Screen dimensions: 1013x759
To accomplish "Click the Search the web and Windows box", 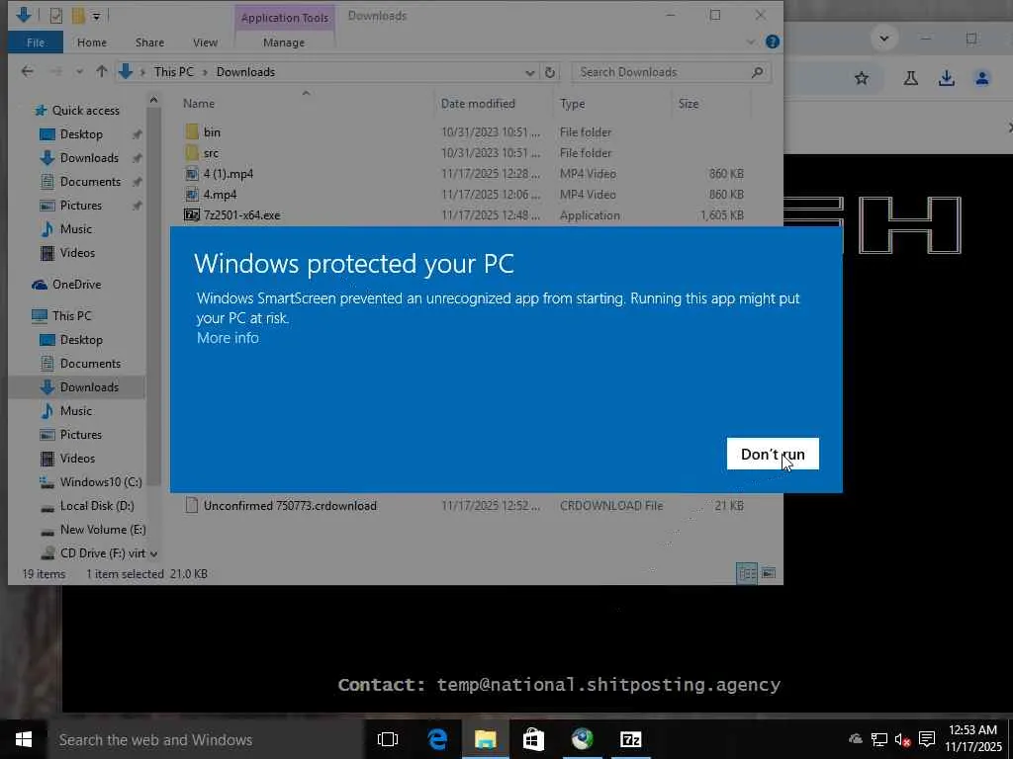I will (x=206, y=739).
